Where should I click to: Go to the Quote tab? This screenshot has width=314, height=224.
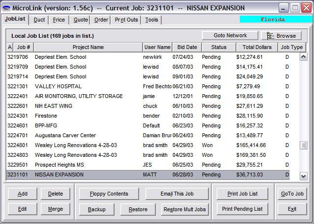pyautogui.click(x=81, y=20)
